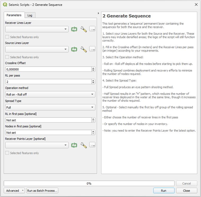
Task: Open the Advanced options dropdown button
Action: point(14,191)
